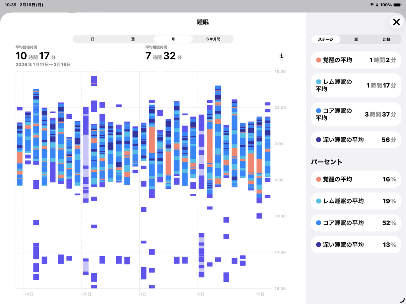Tap the Wi-Fi status icon
Image resolution: width=406 pixels, height=304 pixels.
tap(372, 5)
